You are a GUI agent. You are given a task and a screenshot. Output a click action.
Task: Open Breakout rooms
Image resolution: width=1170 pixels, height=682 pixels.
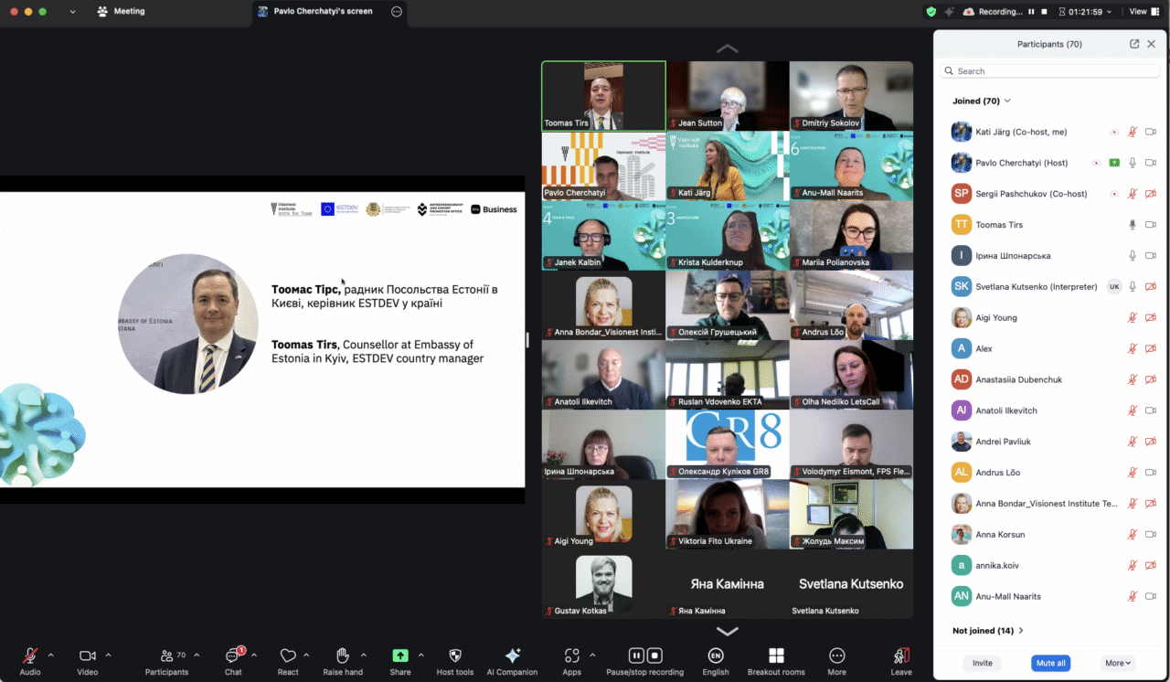(776, 656)
